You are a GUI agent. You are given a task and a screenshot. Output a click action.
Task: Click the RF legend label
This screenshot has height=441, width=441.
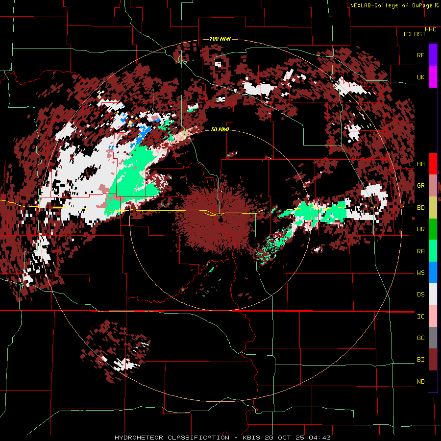click(x=420, y=55)
